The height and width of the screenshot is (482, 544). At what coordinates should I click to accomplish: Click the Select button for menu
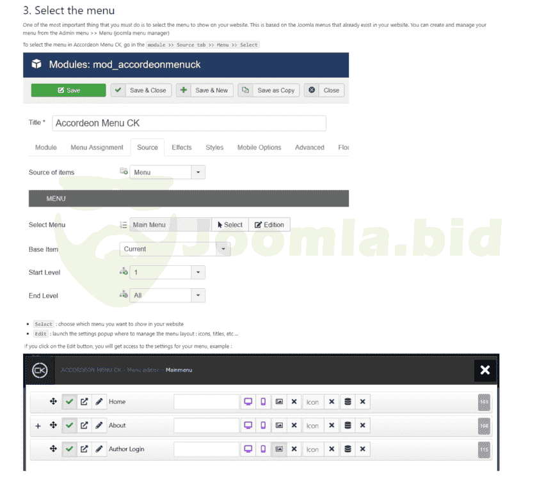(230, 225)
